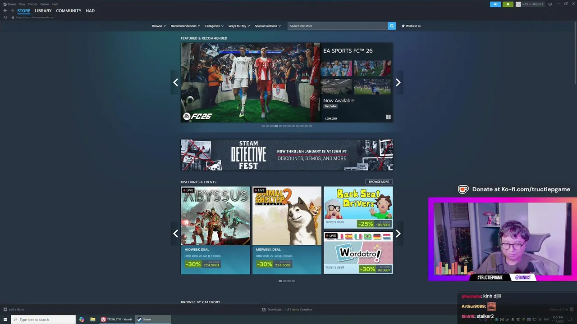Open Friends & Chat icon
This screenshot has height=324, width=577.
[572, 309]
